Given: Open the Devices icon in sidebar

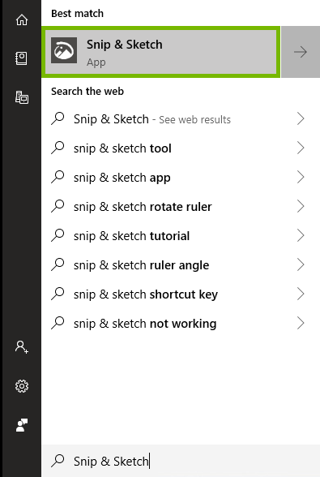Looking at the screenshot, I should (x=22, y=97).
